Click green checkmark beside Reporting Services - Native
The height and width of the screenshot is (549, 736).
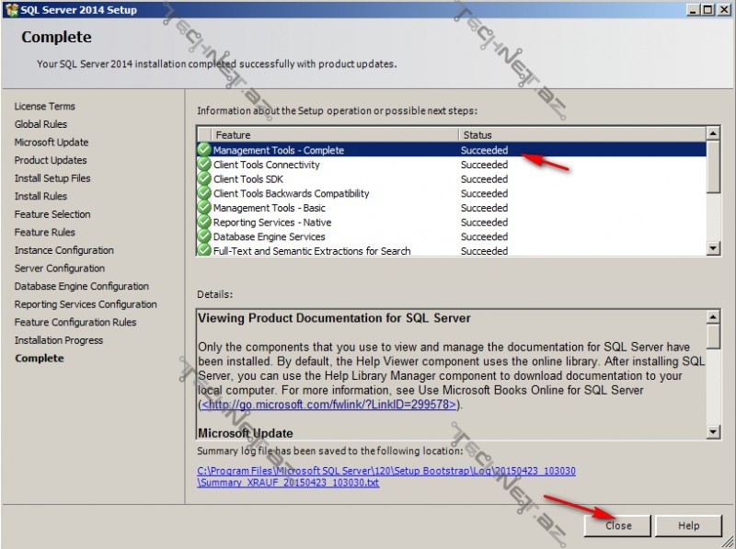(204, 223)
